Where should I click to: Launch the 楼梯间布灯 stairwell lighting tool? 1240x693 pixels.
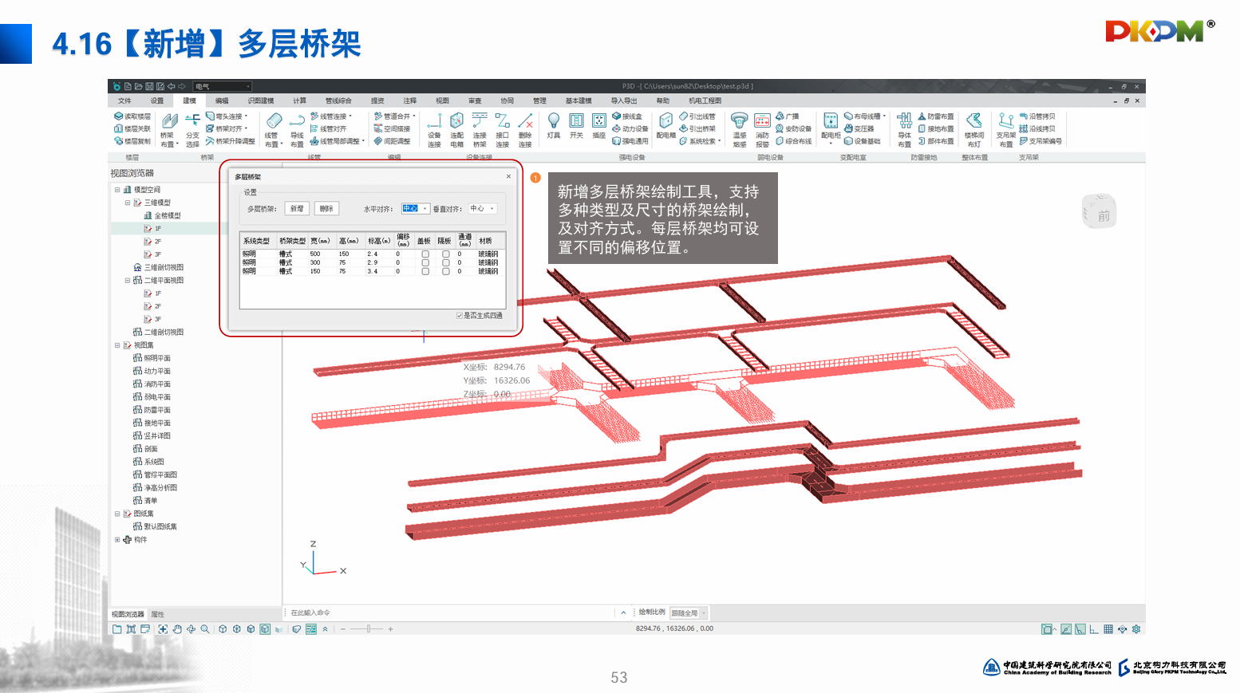(x=974, y=129)
